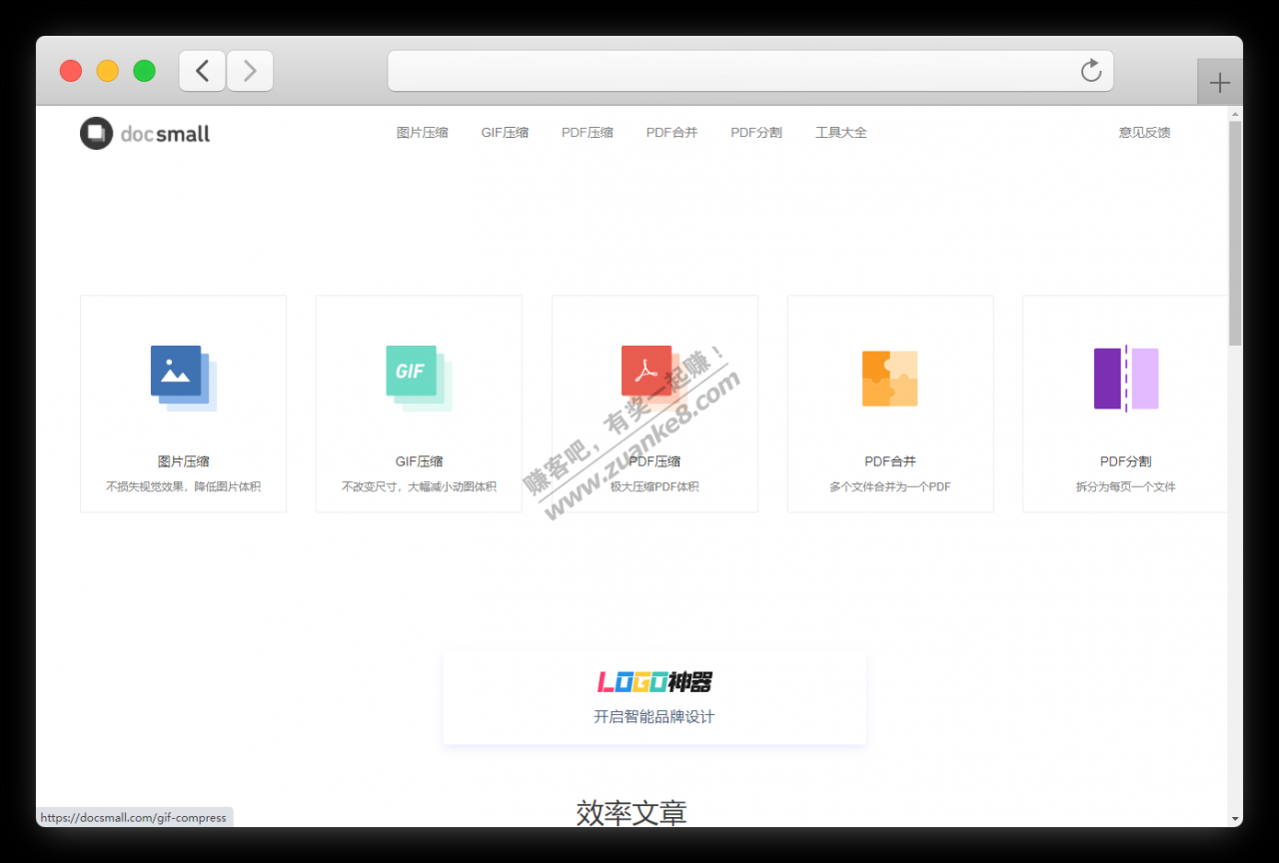Click the 图片压缩 card title
1279x863 pixels.
(184, 461)
